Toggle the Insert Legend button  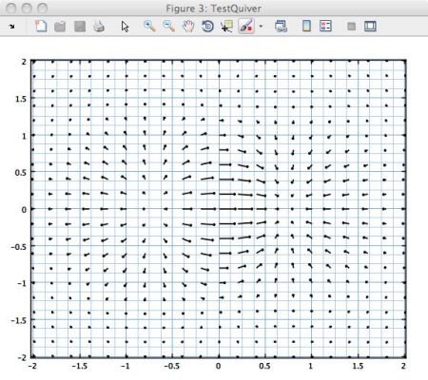325,26
